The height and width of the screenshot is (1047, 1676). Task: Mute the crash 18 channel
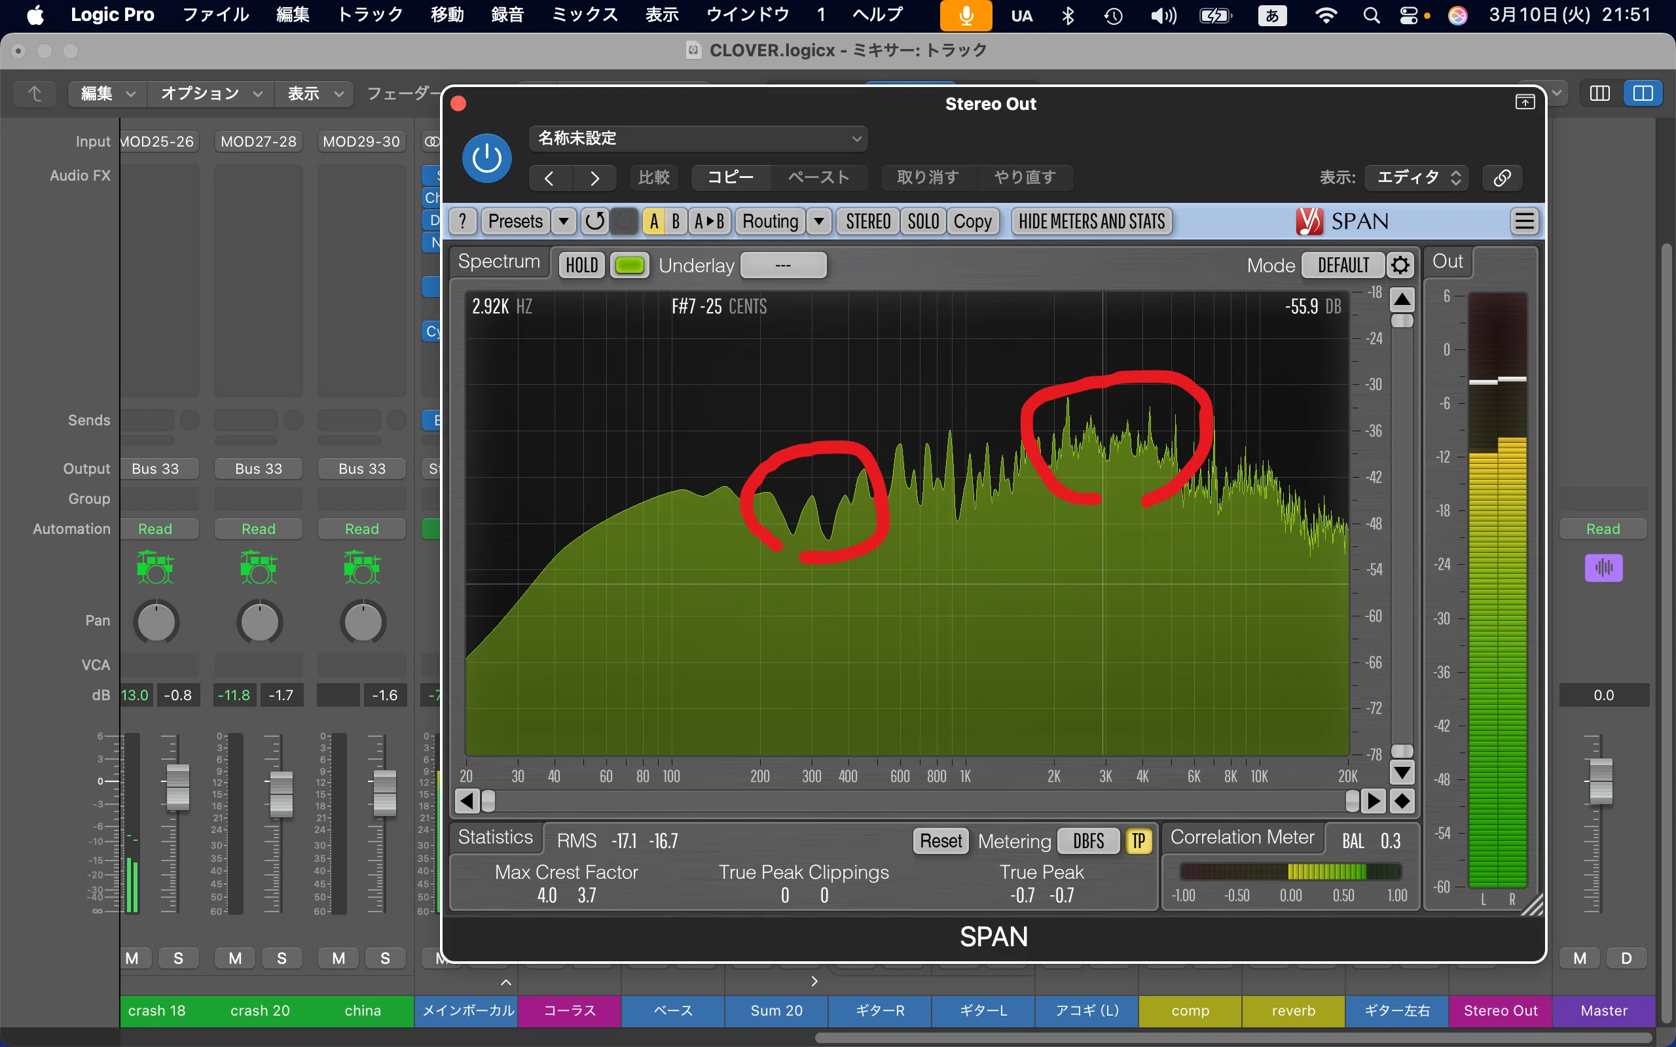(132, 959)
